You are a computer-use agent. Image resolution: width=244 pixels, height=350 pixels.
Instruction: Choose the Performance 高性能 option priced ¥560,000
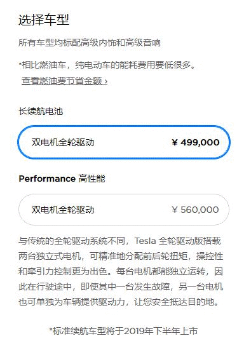coord(124,210)
